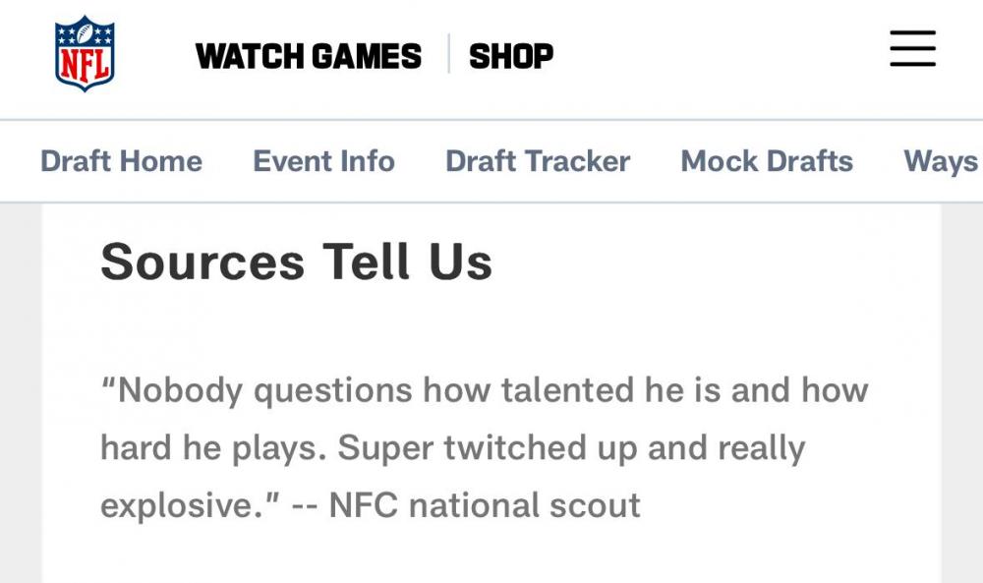Image resolution: width=983 pixels, height=583 pixels.
Task: Open the Watch Games link
Action: tap(309, 56)
